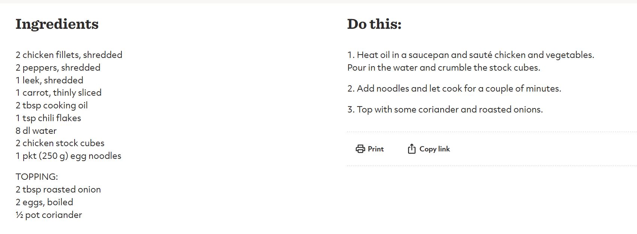Image resolution: width=637 pixels, height=234 pixels.
Task: Click the Ingredients heading
Action: 57,24
